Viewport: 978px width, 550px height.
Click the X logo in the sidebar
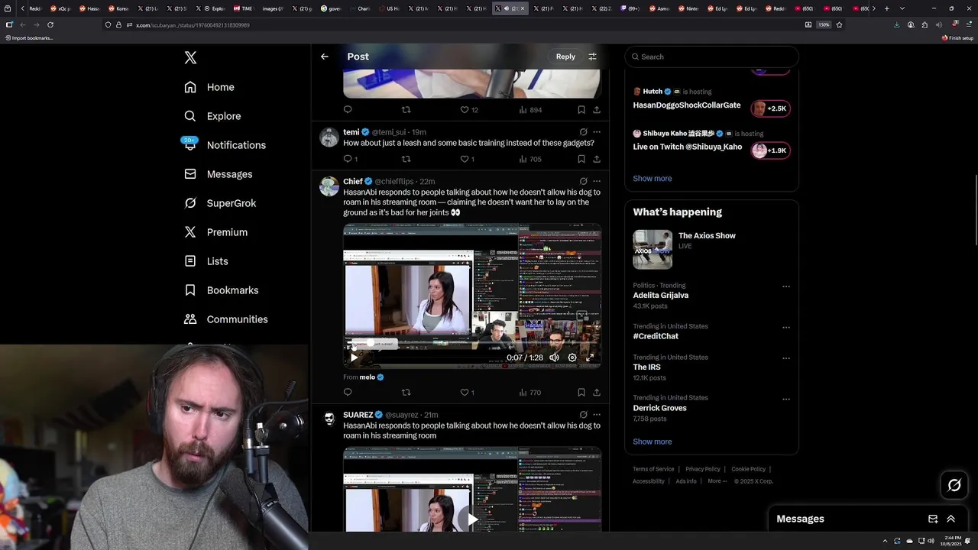(190, 57)
